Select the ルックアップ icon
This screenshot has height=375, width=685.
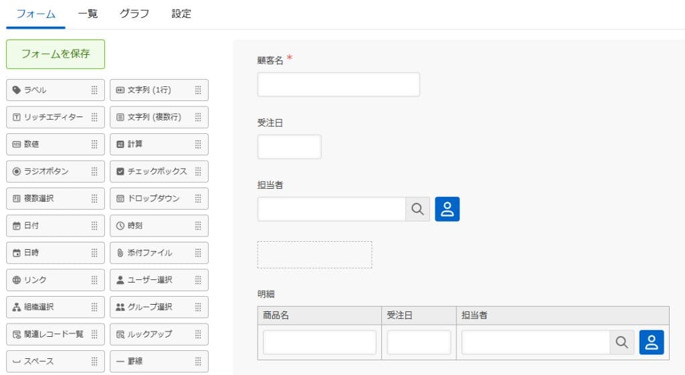pyautogui.click(x=120, y=334)
